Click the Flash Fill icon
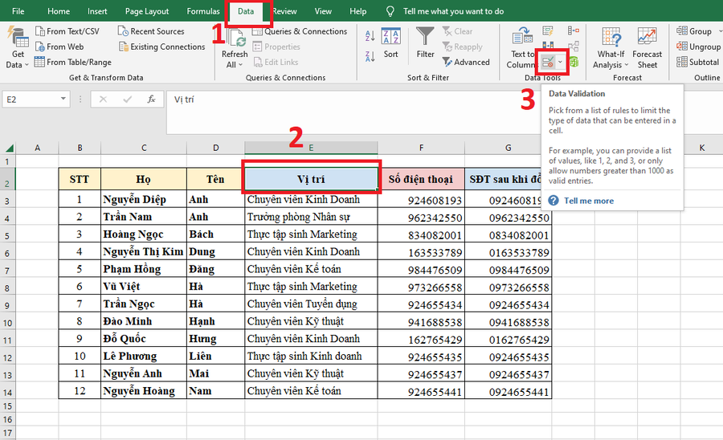The image size is (723, 440). pyautogui.click(x=548, y=31)
